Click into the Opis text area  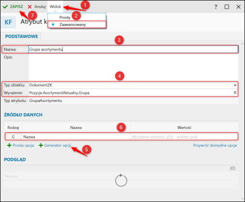coord(133,67)
